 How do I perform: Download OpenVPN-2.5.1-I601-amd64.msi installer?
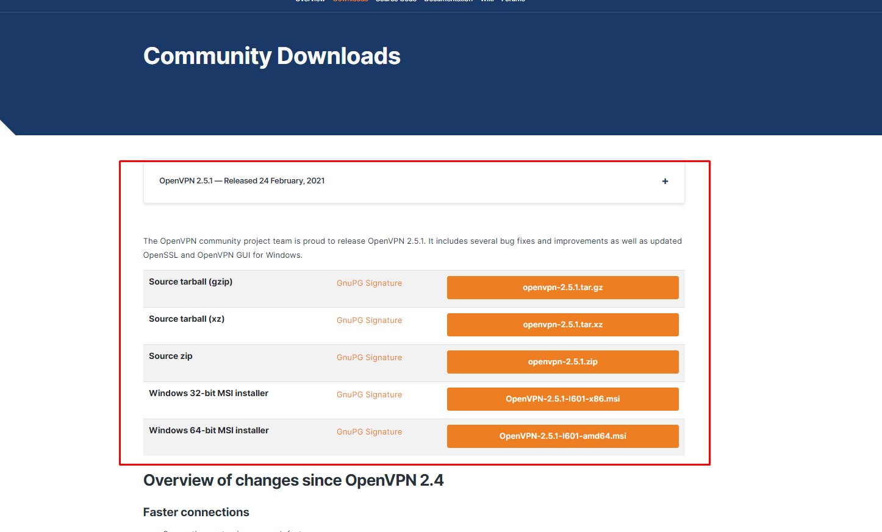coord(562,436)
